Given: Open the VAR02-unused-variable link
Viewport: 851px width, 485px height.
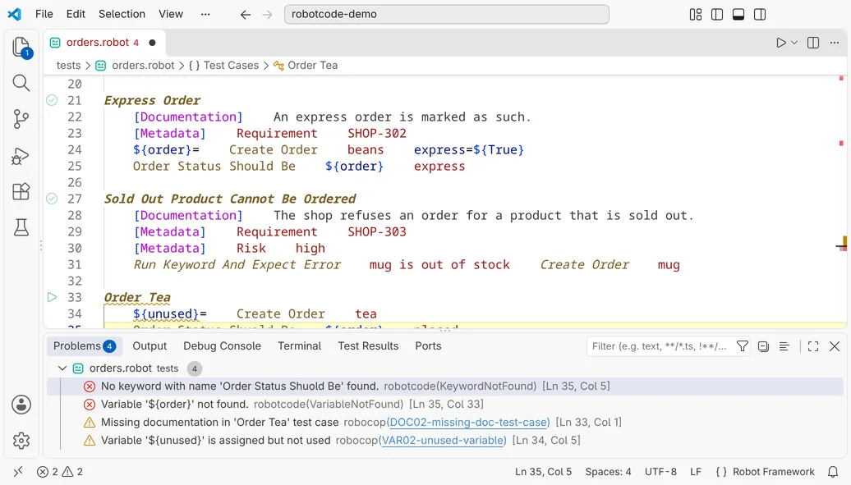Looking at the screenshot, I should click(444, 441).
